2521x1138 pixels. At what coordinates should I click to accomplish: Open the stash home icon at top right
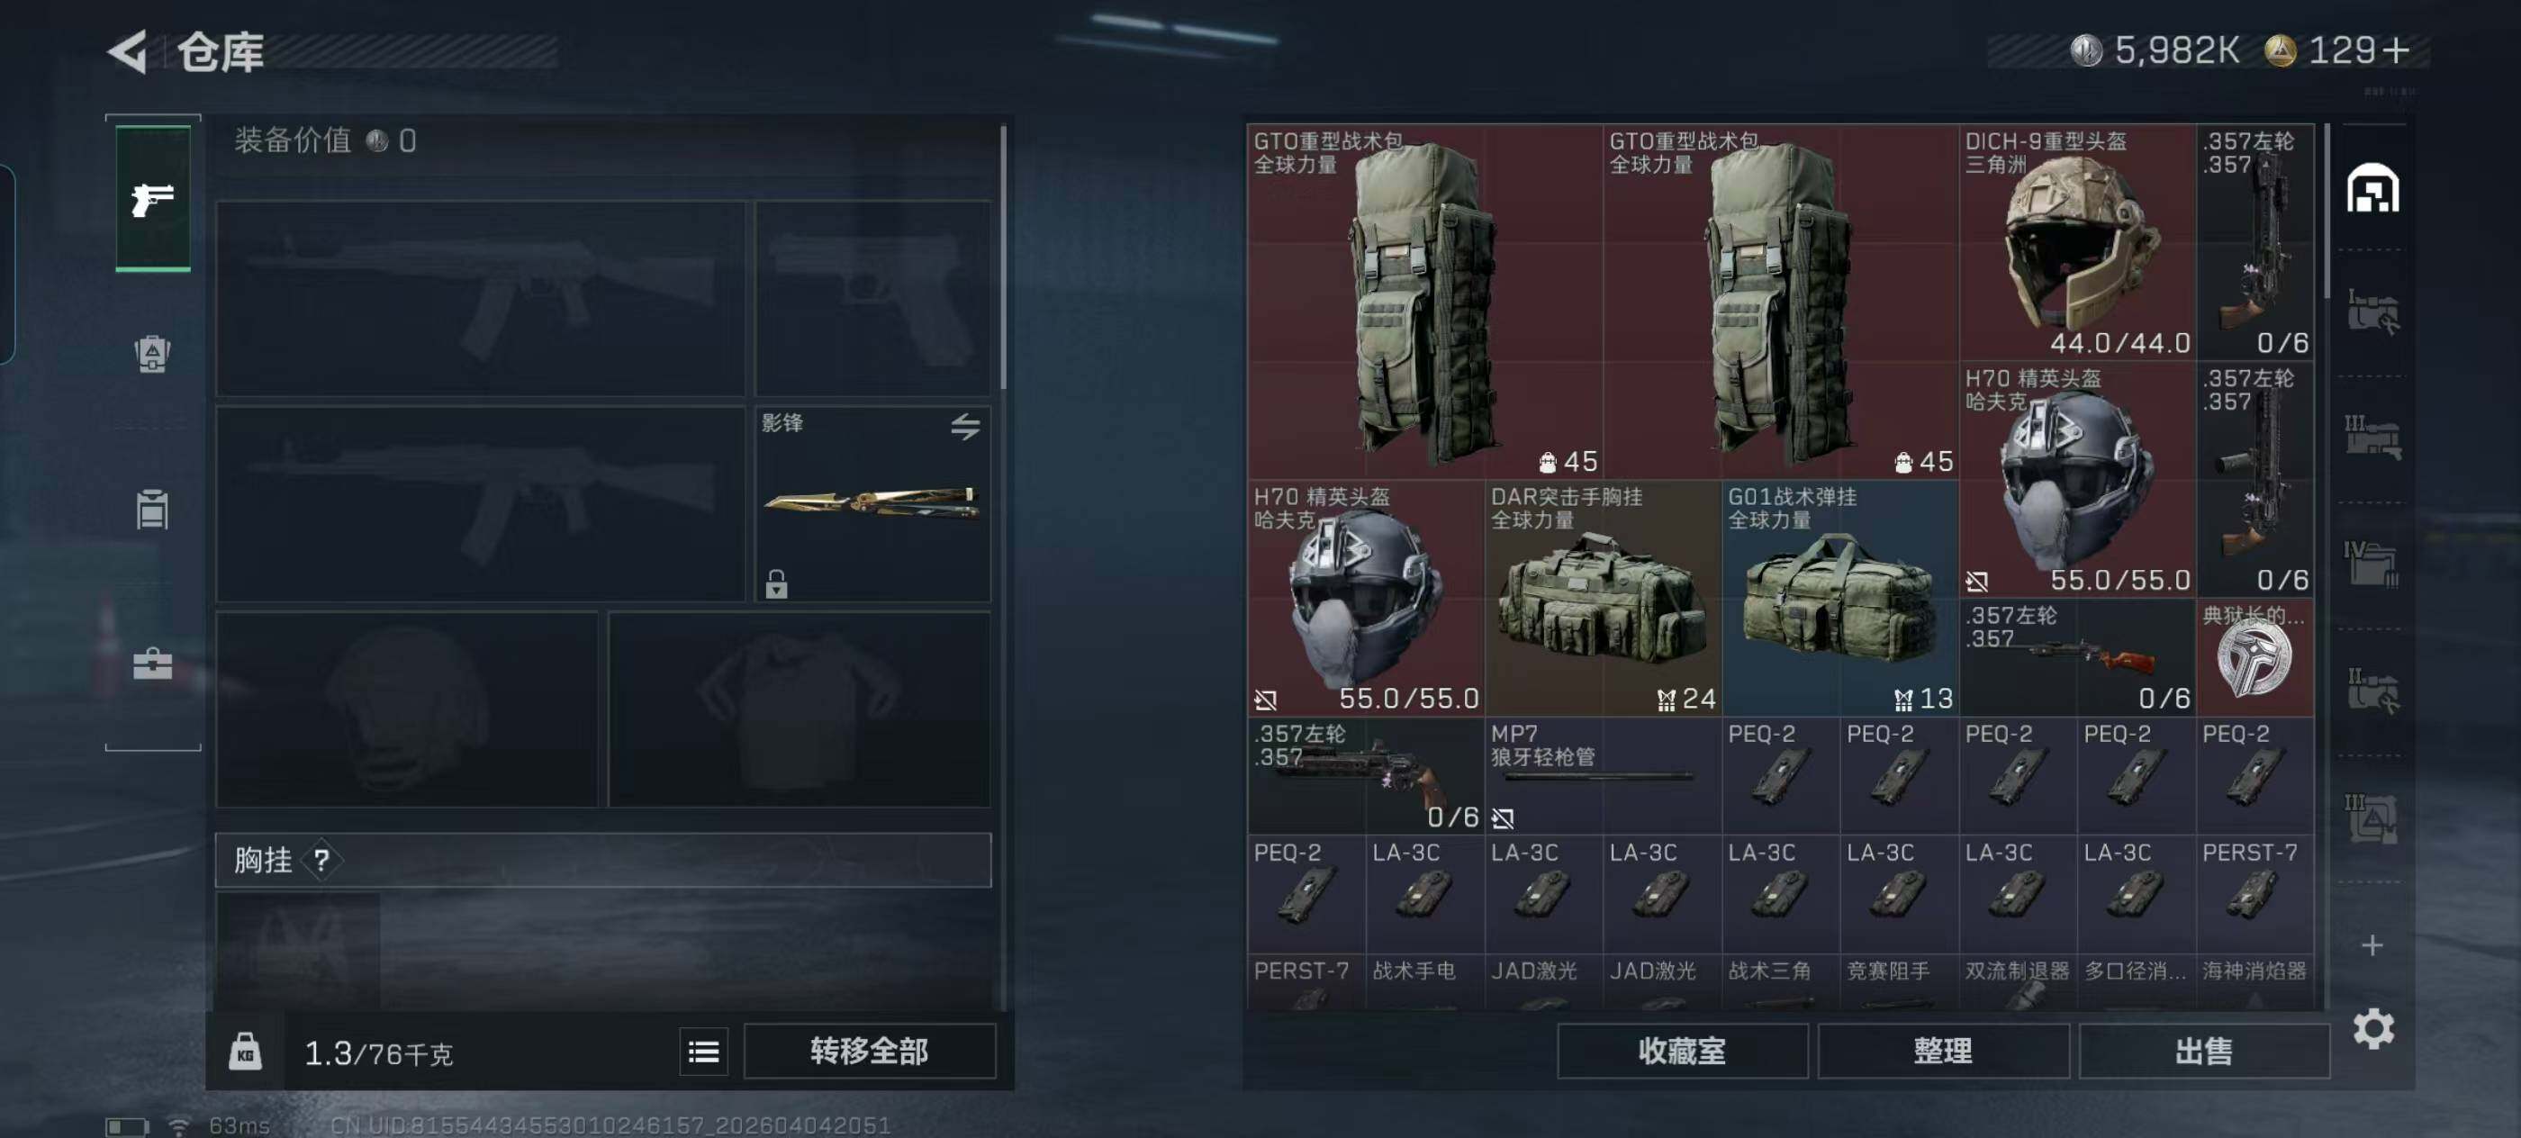(2372, 188)
